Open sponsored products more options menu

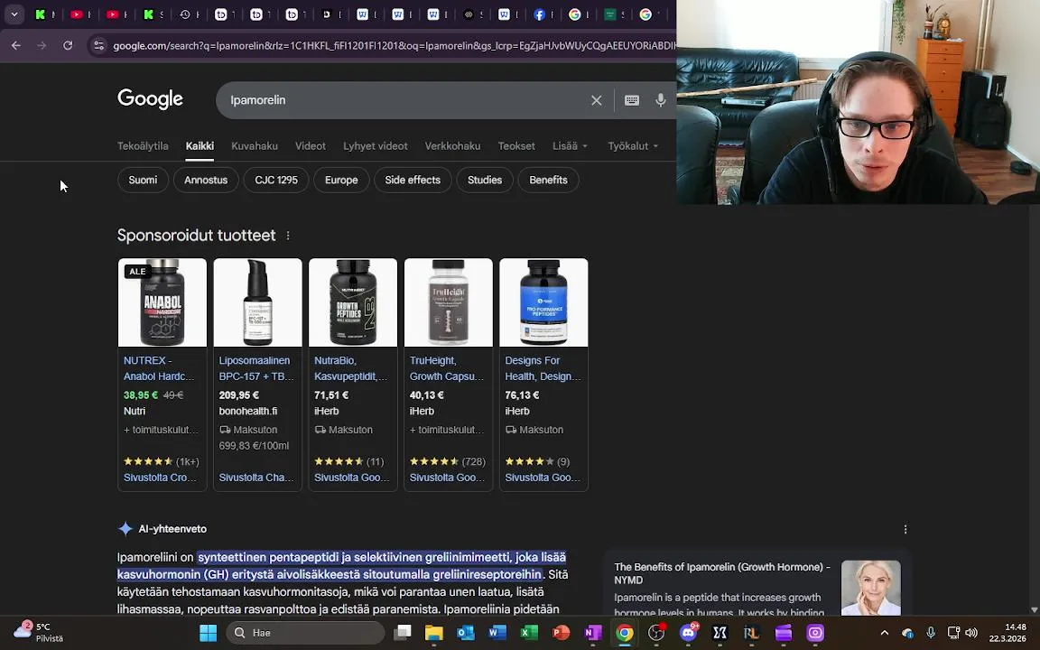click(x=288, y=236)
